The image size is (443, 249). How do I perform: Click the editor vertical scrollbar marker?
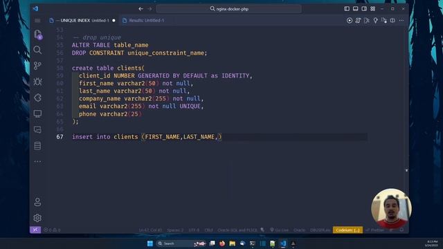coord(406,170)
